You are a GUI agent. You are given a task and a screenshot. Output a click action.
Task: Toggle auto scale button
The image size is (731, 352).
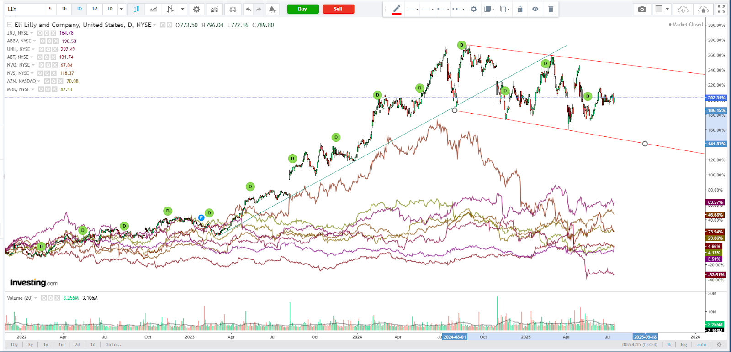tap(702, 345)
